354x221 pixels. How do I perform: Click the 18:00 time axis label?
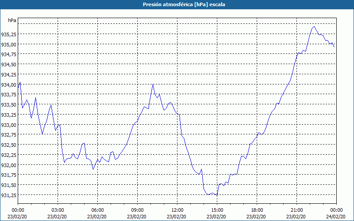coord(257,210)
